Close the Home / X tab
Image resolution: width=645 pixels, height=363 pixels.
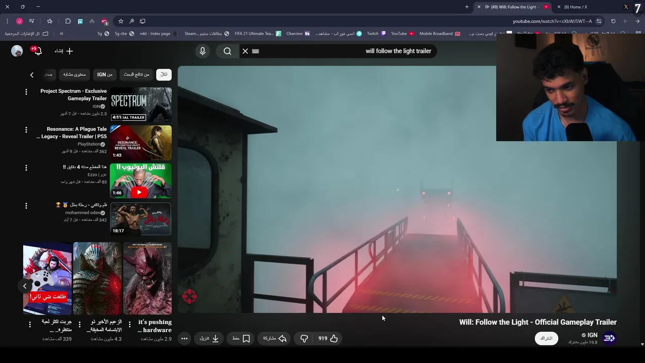point(559,7)
